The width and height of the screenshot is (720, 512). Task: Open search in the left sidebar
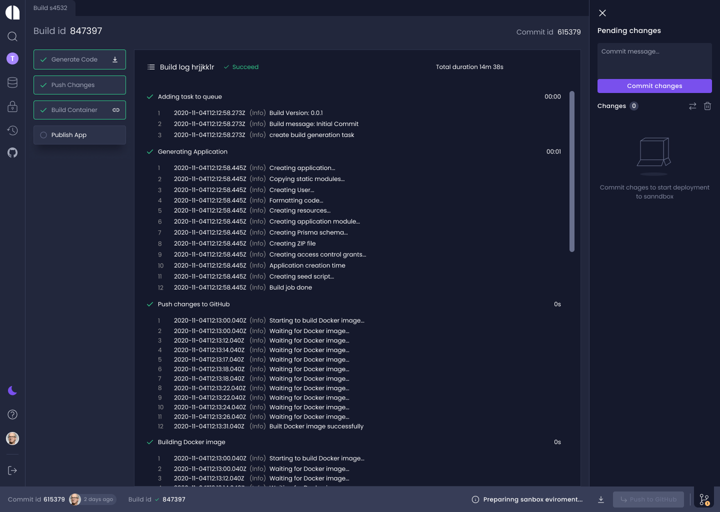(12, 36)
